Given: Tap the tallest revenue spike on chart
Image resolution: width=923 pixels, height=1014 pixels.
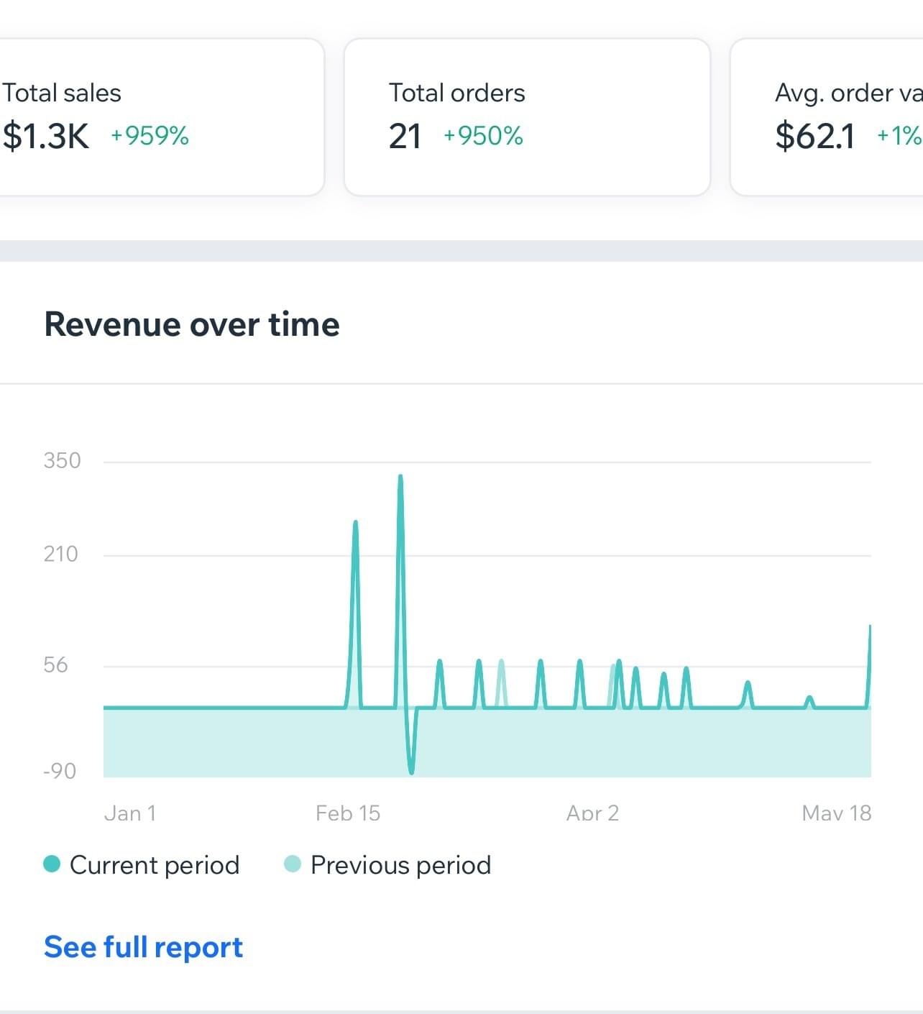Looking at the screenshot, I should tap(400, 480).
